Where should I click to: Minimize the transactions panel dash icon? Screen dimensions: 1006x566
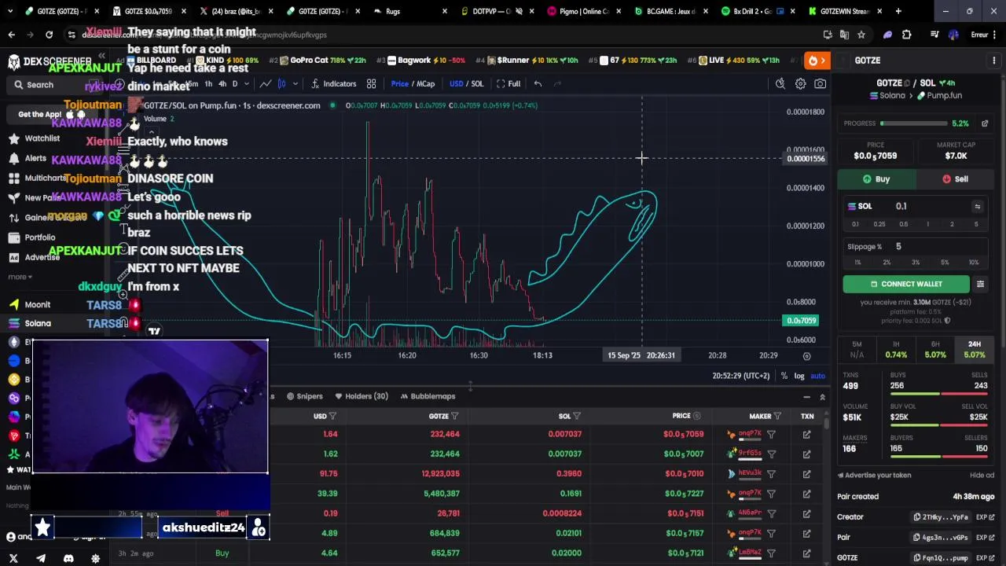tap(806, 397)
